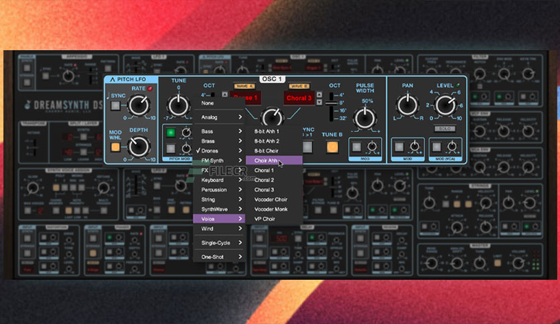Expand the SynthWave submenu
The image size is (560, 324).
click(x=219, y=209)
